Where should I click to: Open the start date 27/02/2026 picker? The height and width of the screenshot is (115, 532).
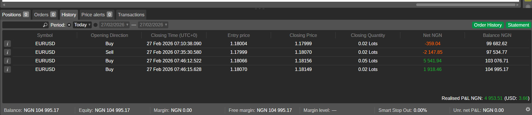[x=114, y=25]
